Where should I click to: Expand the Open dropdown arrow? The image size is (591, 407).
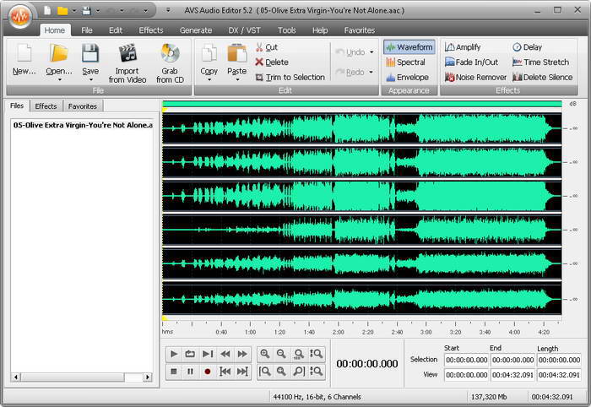(x=58, y=80)
